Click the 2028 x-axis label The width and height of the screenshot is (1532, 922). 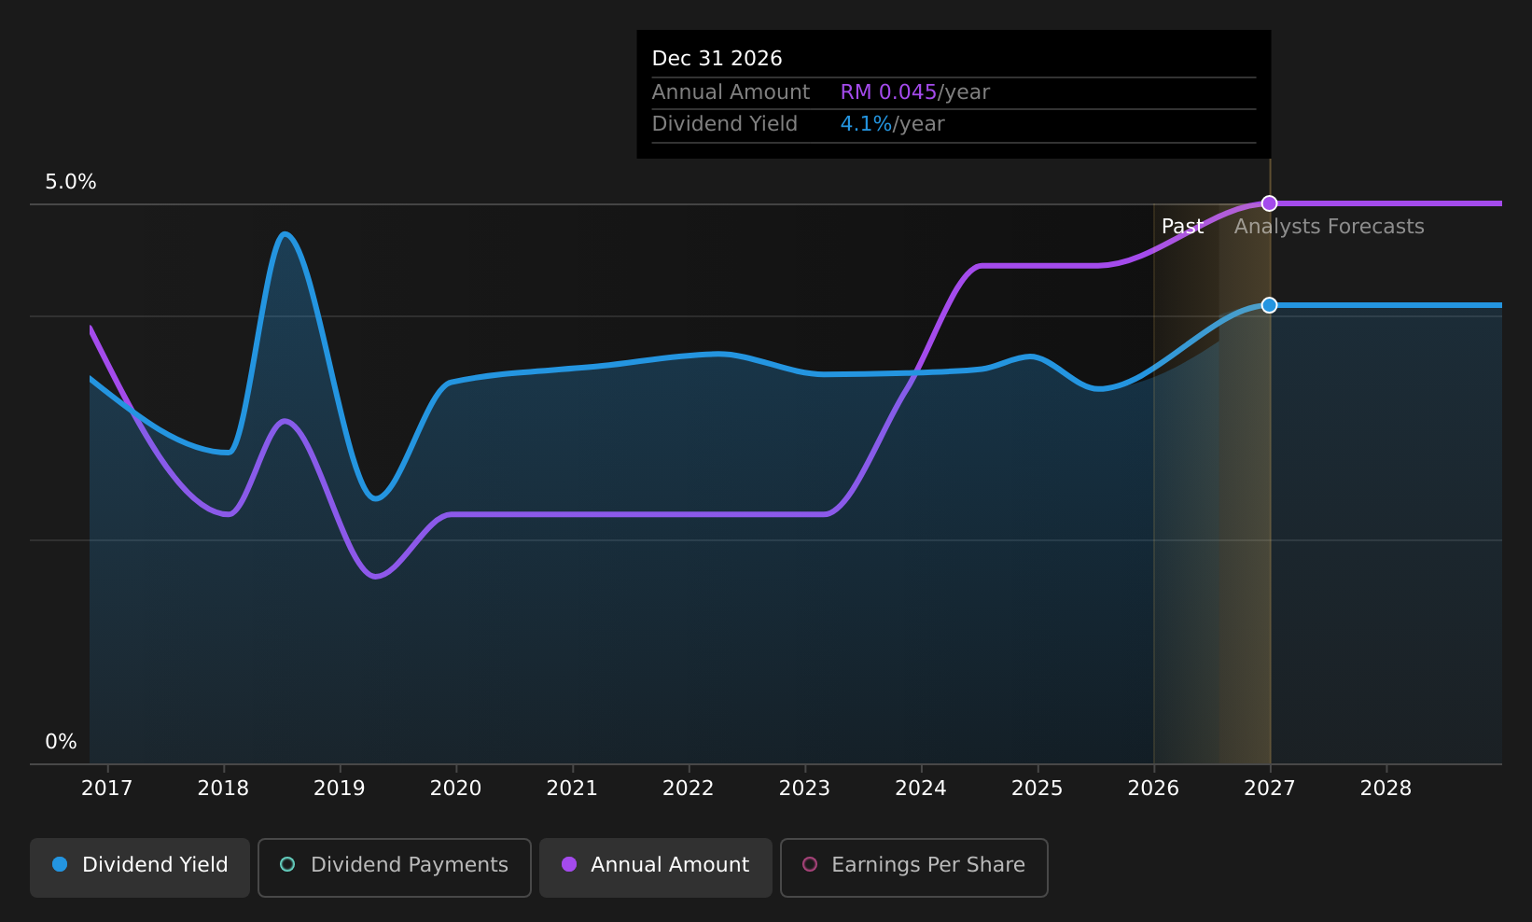point(1386,789)
